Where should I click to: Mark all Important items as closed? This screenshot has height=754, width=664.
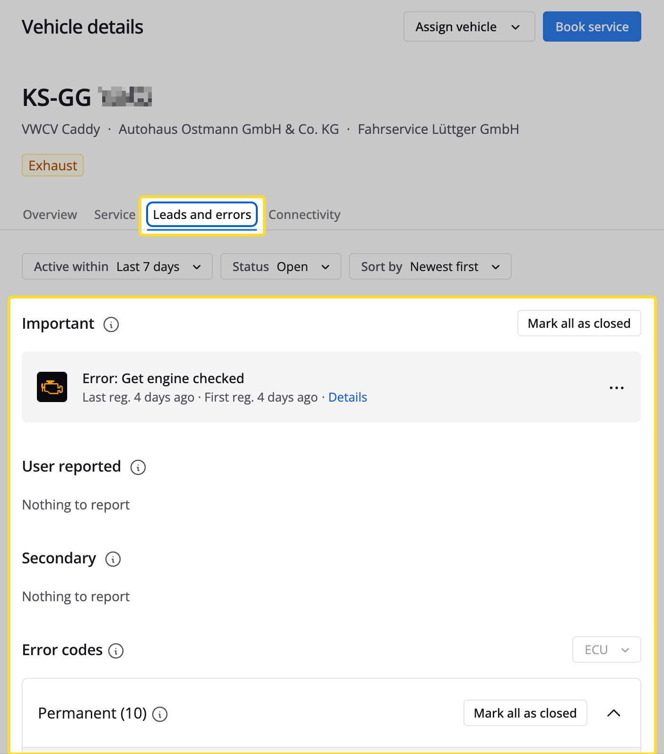coord(579,324)
